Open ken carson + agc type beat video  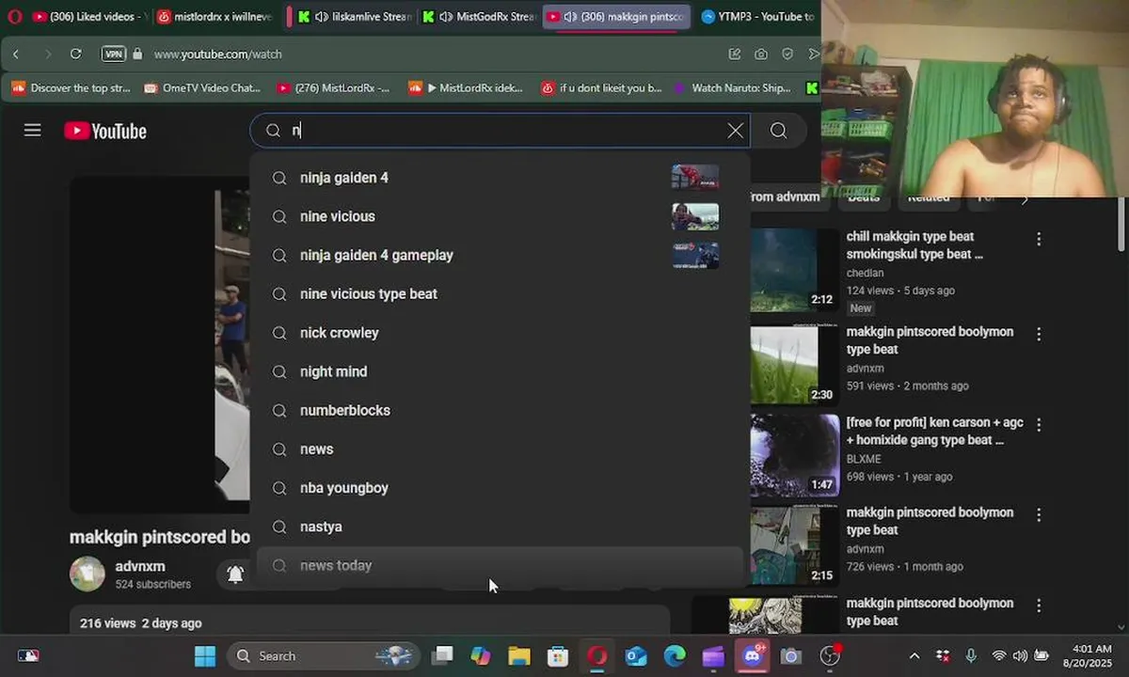click(935, 432)
